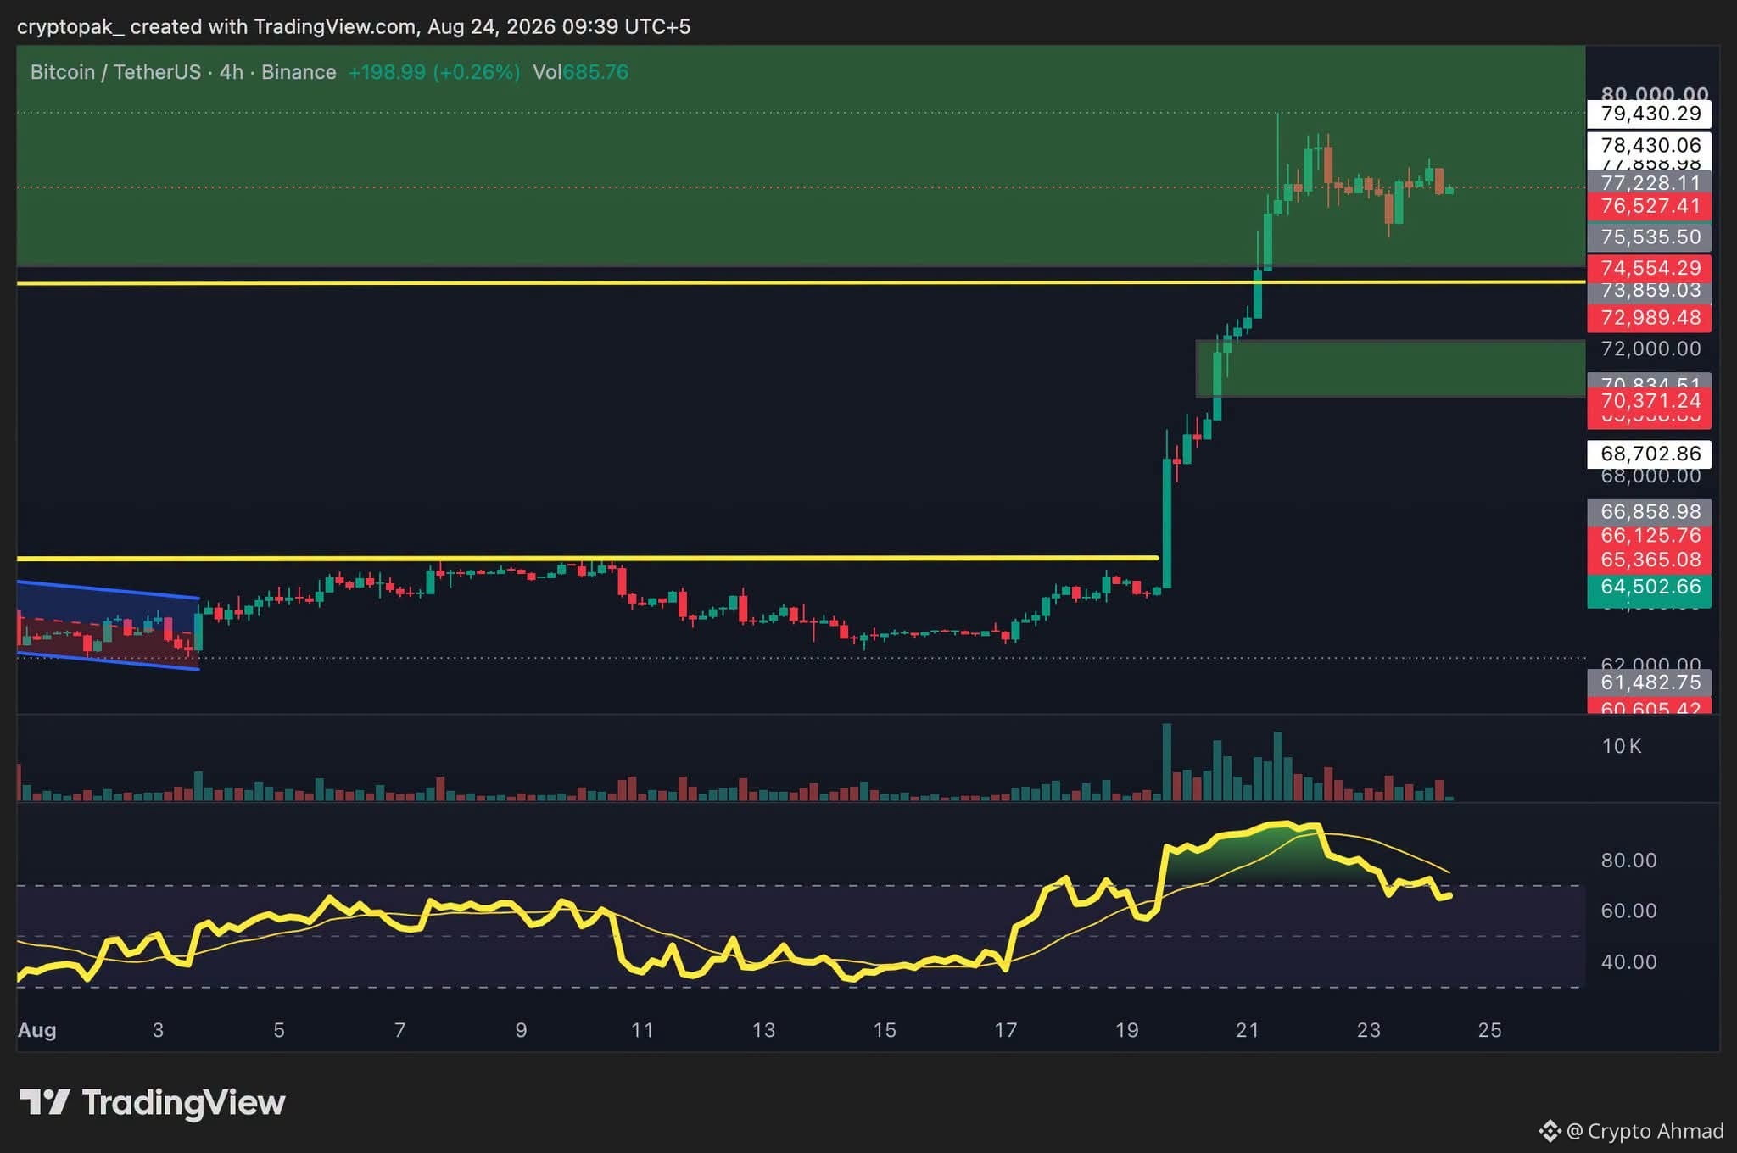The width and height of the screenshot is (1737, 1153).
Task: Click the 60.00 RSI scale value
Action: 1628,911
